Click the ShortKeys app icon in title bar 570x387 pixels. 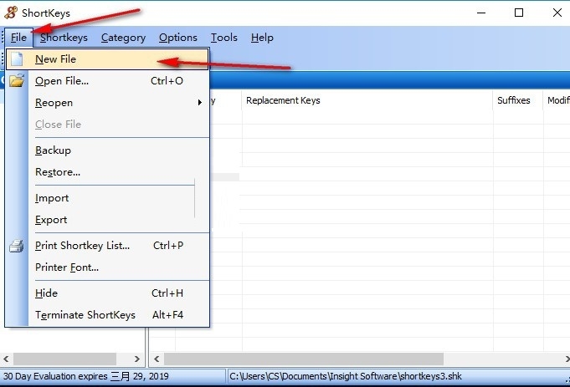11,13
